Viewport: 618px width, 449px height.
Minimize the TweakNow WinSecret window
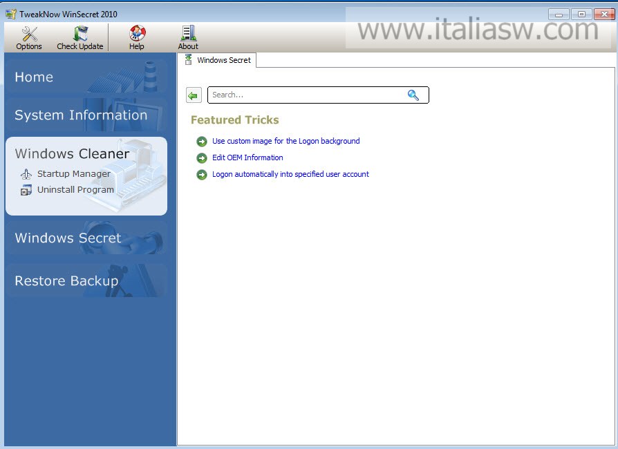(559, 15)
